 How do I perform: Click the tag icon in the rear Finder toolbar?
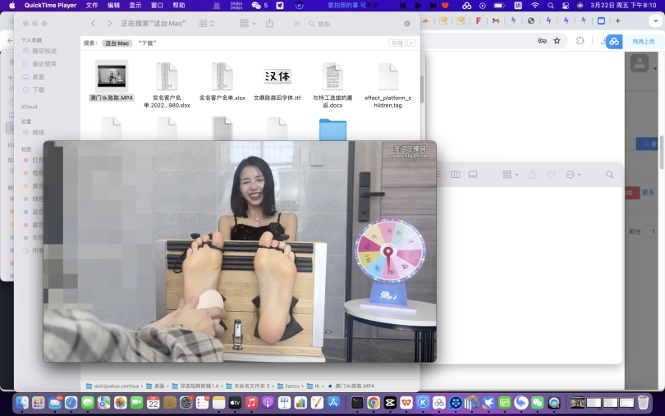pyautogui.click(x=551, y=175)
